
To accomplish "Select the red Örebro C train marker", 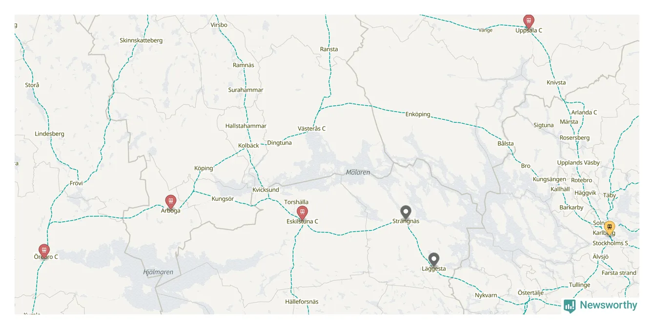I will point(44,251).
